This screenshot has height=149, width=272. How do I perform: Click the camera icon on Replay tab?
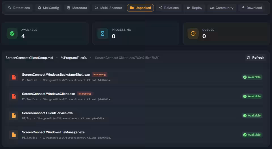pyautogui.click(x=188, y=8)
